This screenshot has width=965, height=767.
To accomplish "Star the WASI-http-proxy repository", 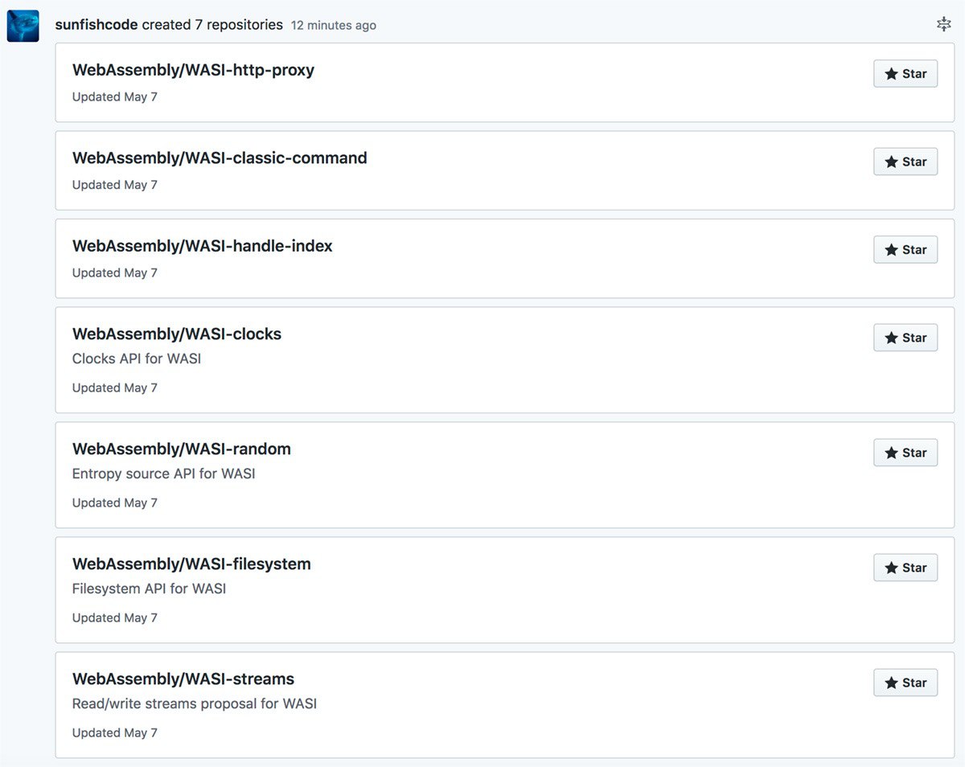I will 905,73.
